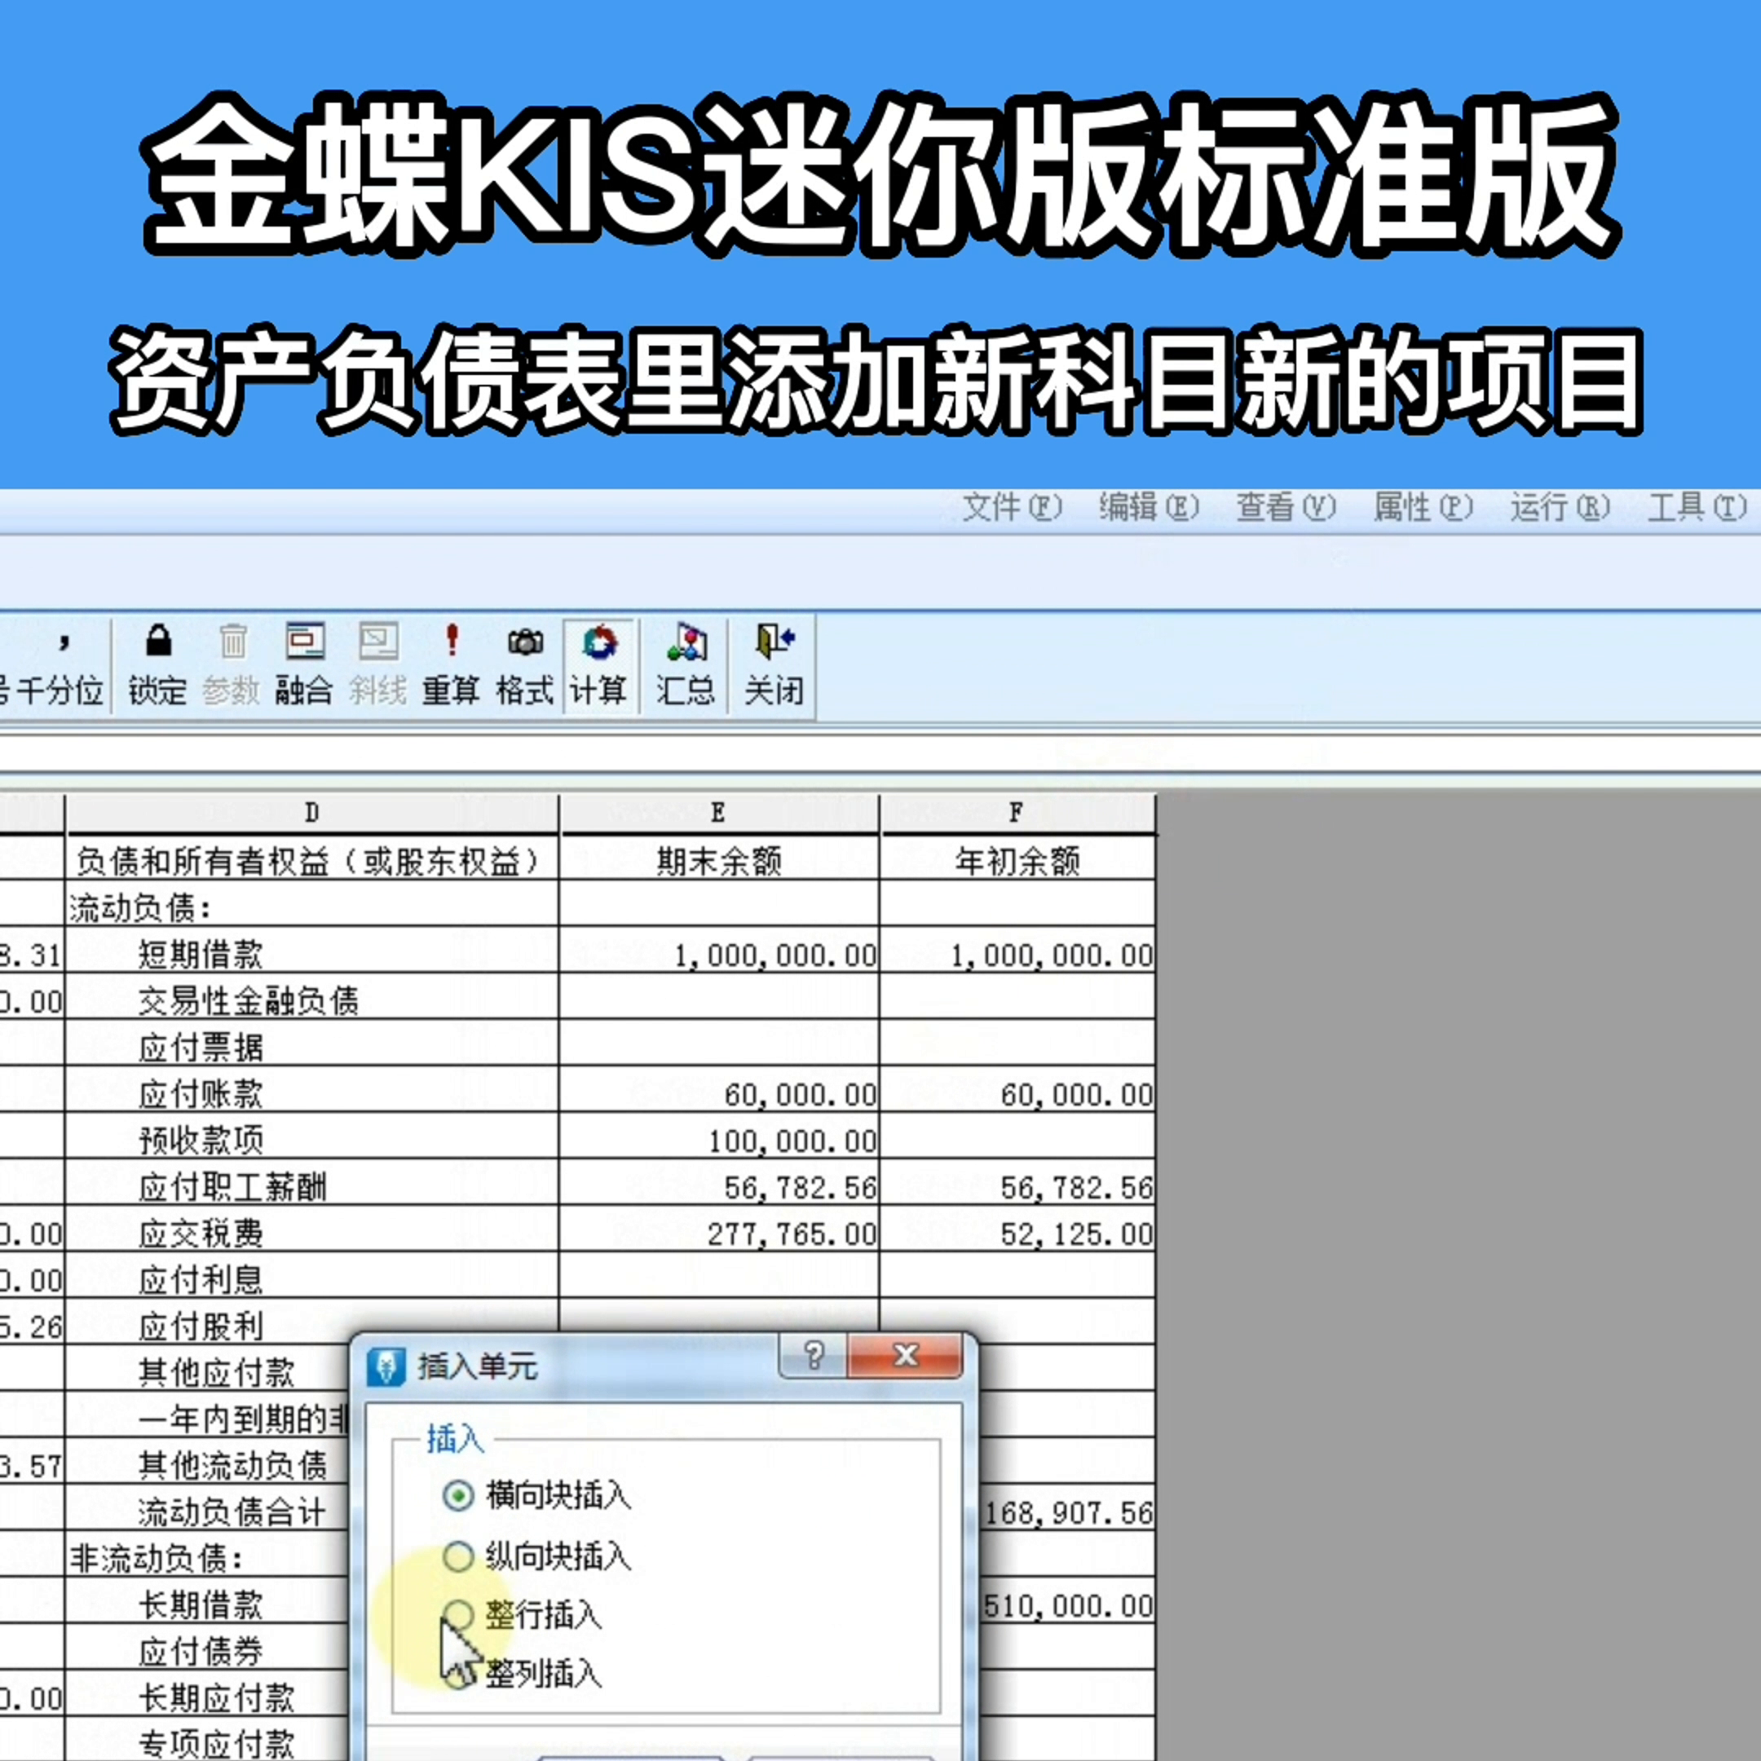1761x1761 pixels.
Task: Click the 汇总 summary icon
Action: [686, 642]
